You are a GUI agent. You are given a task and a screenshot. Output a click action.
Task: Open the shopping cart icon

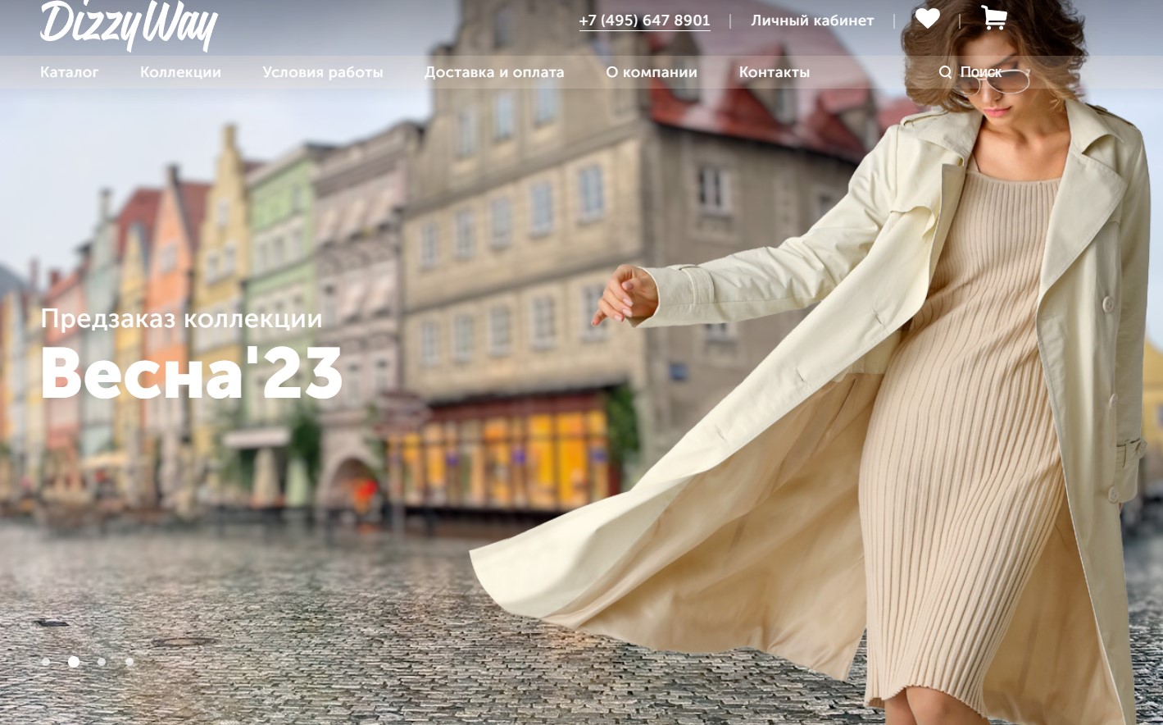(993, 18)
